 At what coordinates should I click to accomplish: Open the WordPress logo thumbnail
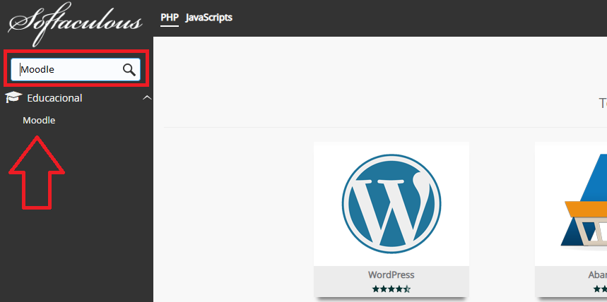391,204
